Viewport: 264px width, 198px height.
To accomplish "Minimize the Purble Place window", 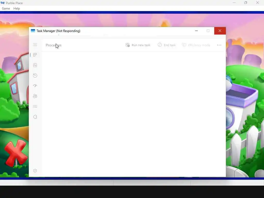I will 234,3.
